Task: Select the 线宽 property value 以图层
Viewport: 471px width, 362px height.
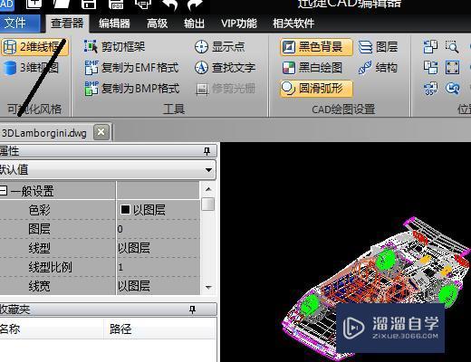Action: tap(158, 286)
